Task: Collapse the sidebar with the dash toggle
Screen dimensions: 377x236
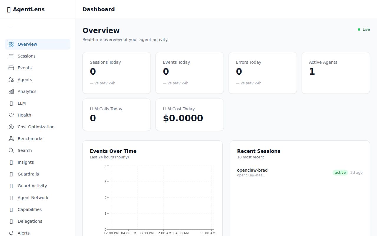Action: pyautogui.click(x=10, y=28)
